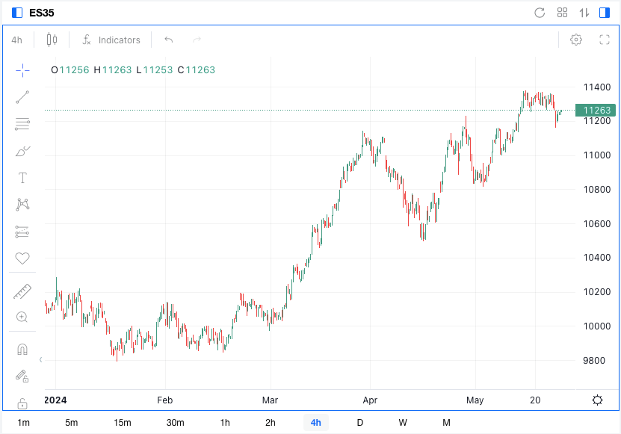Choose the brush drawing tool

pos(22,151)
